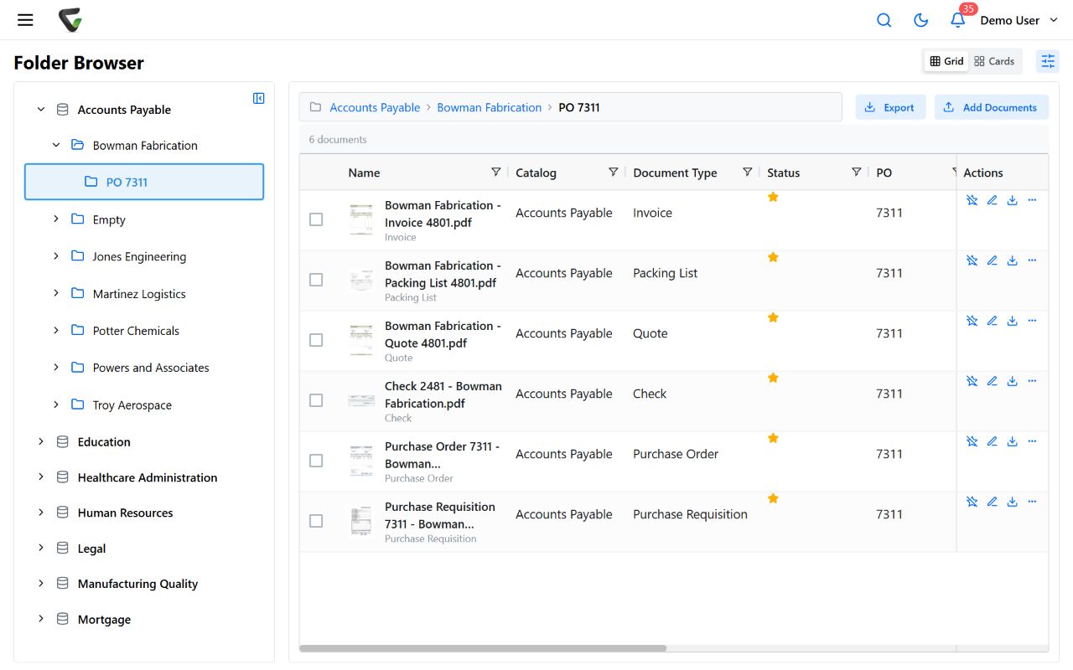1073x670 pixels.
Task: Select the Legal catalog in tree
Action: pyautogui.click(x=91, y=549)
